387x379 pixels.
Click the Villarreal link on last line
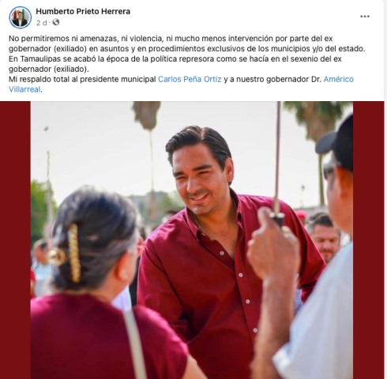point(24,89)
